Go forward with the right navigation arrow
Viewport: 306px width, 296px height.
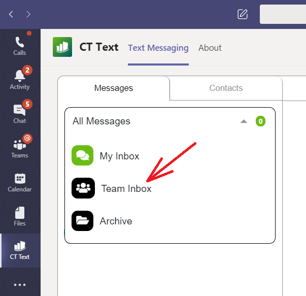point(28,14)
